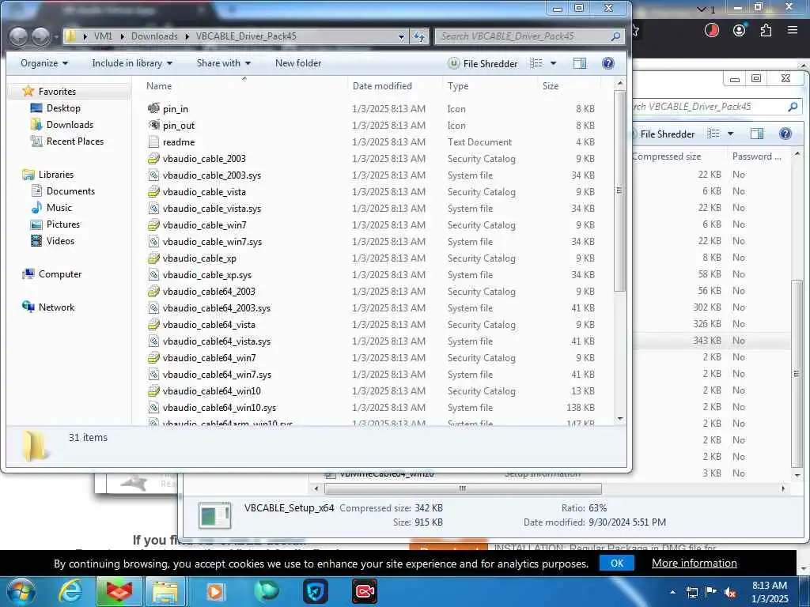Click the volume speaker icon in system tray
810x607 pixels.
tap(730, 593)
